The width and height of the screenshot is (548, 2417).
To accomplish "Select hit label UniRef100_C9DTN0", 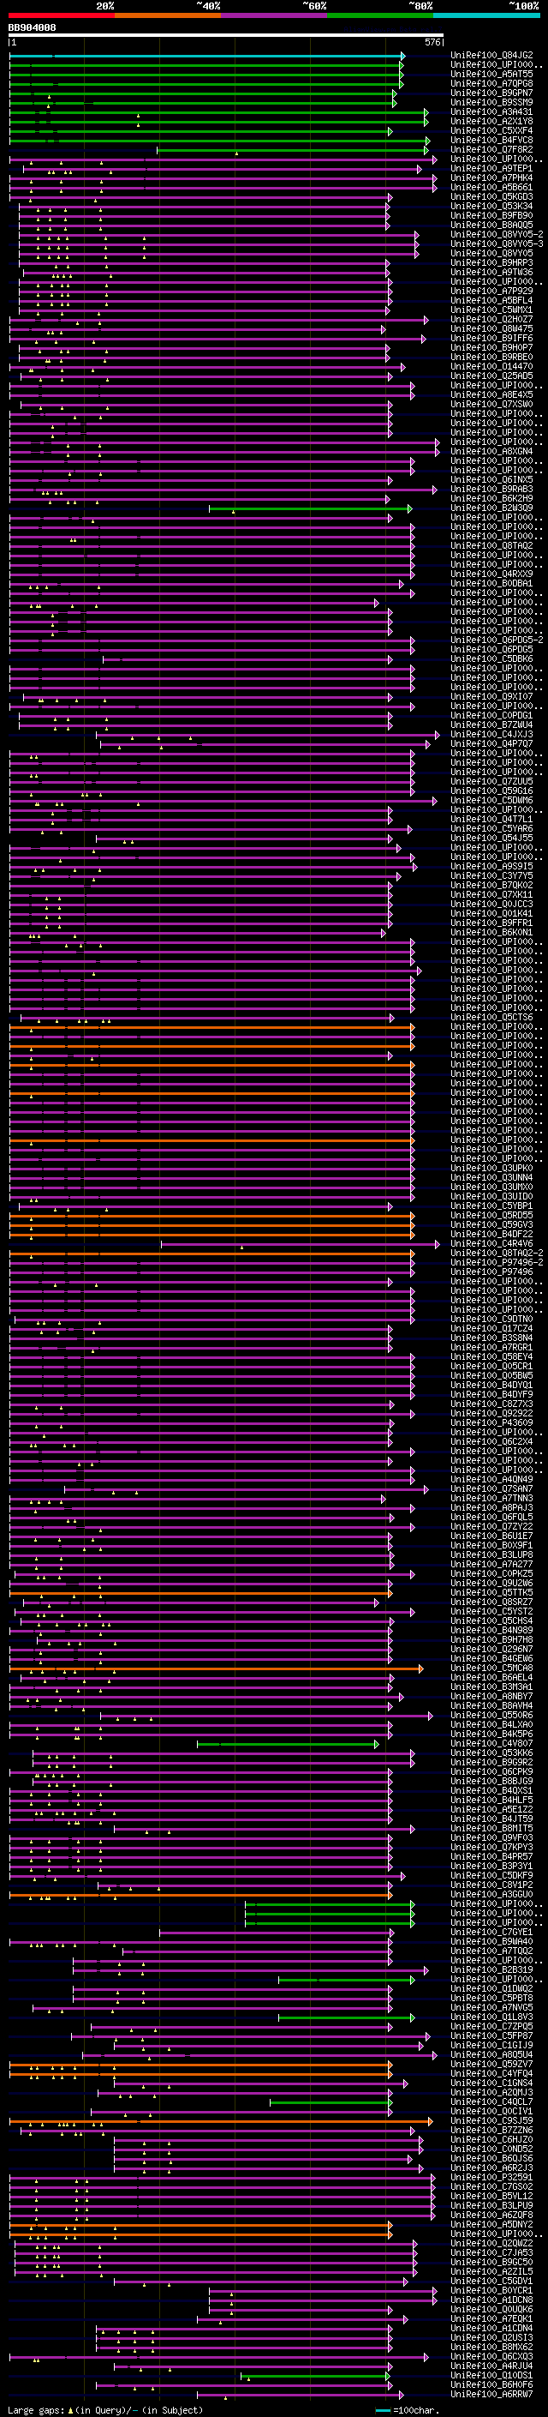I will coord(491,1320).
